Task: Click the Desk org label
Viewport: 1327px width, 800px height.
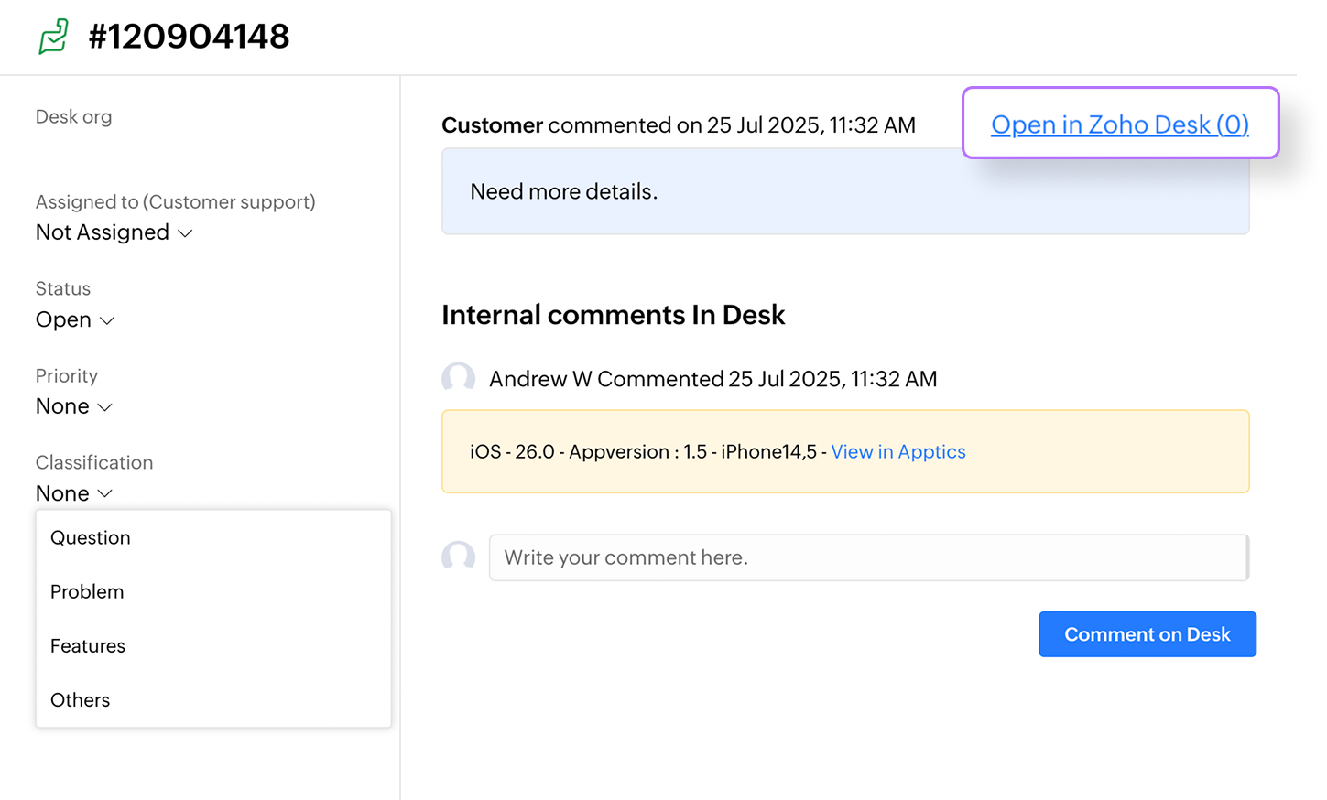Action: 73,116
